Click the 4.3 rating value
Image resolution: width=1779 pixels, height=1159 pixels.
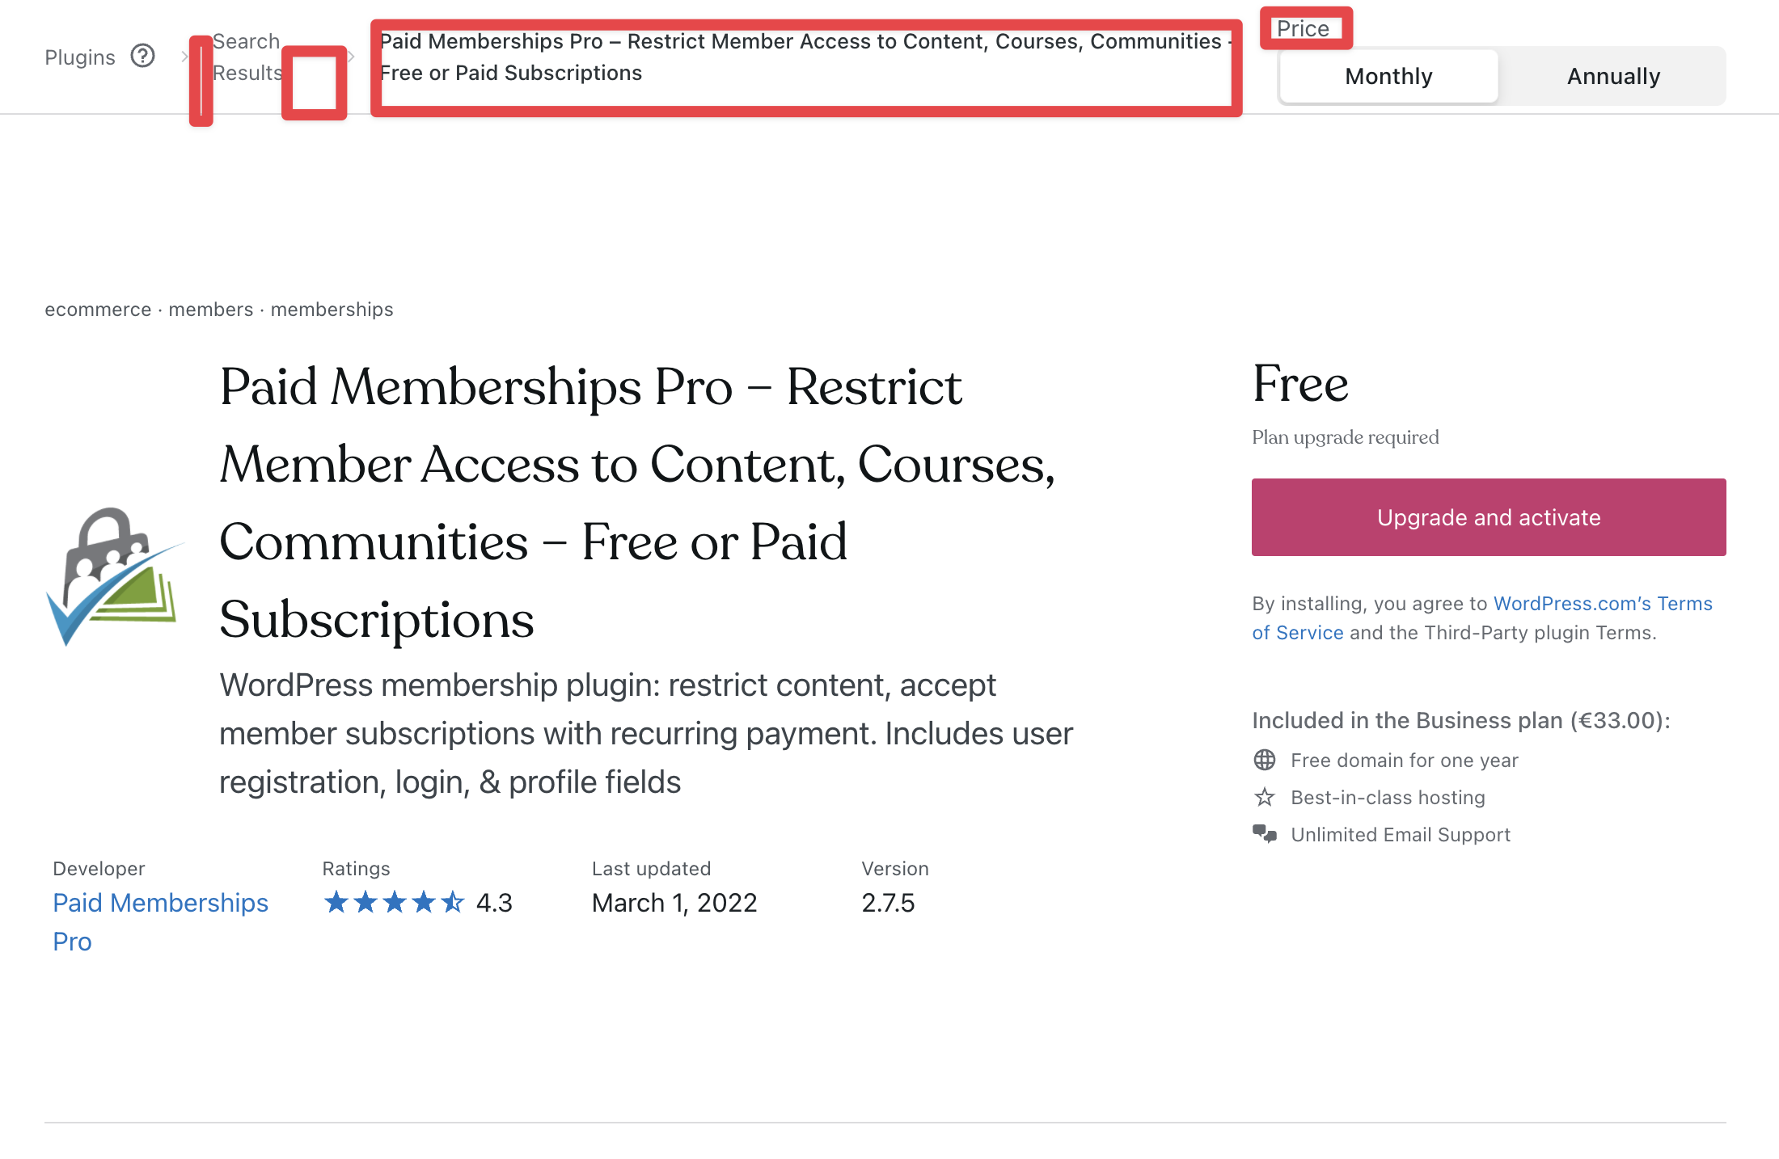(x=494, y=903)
